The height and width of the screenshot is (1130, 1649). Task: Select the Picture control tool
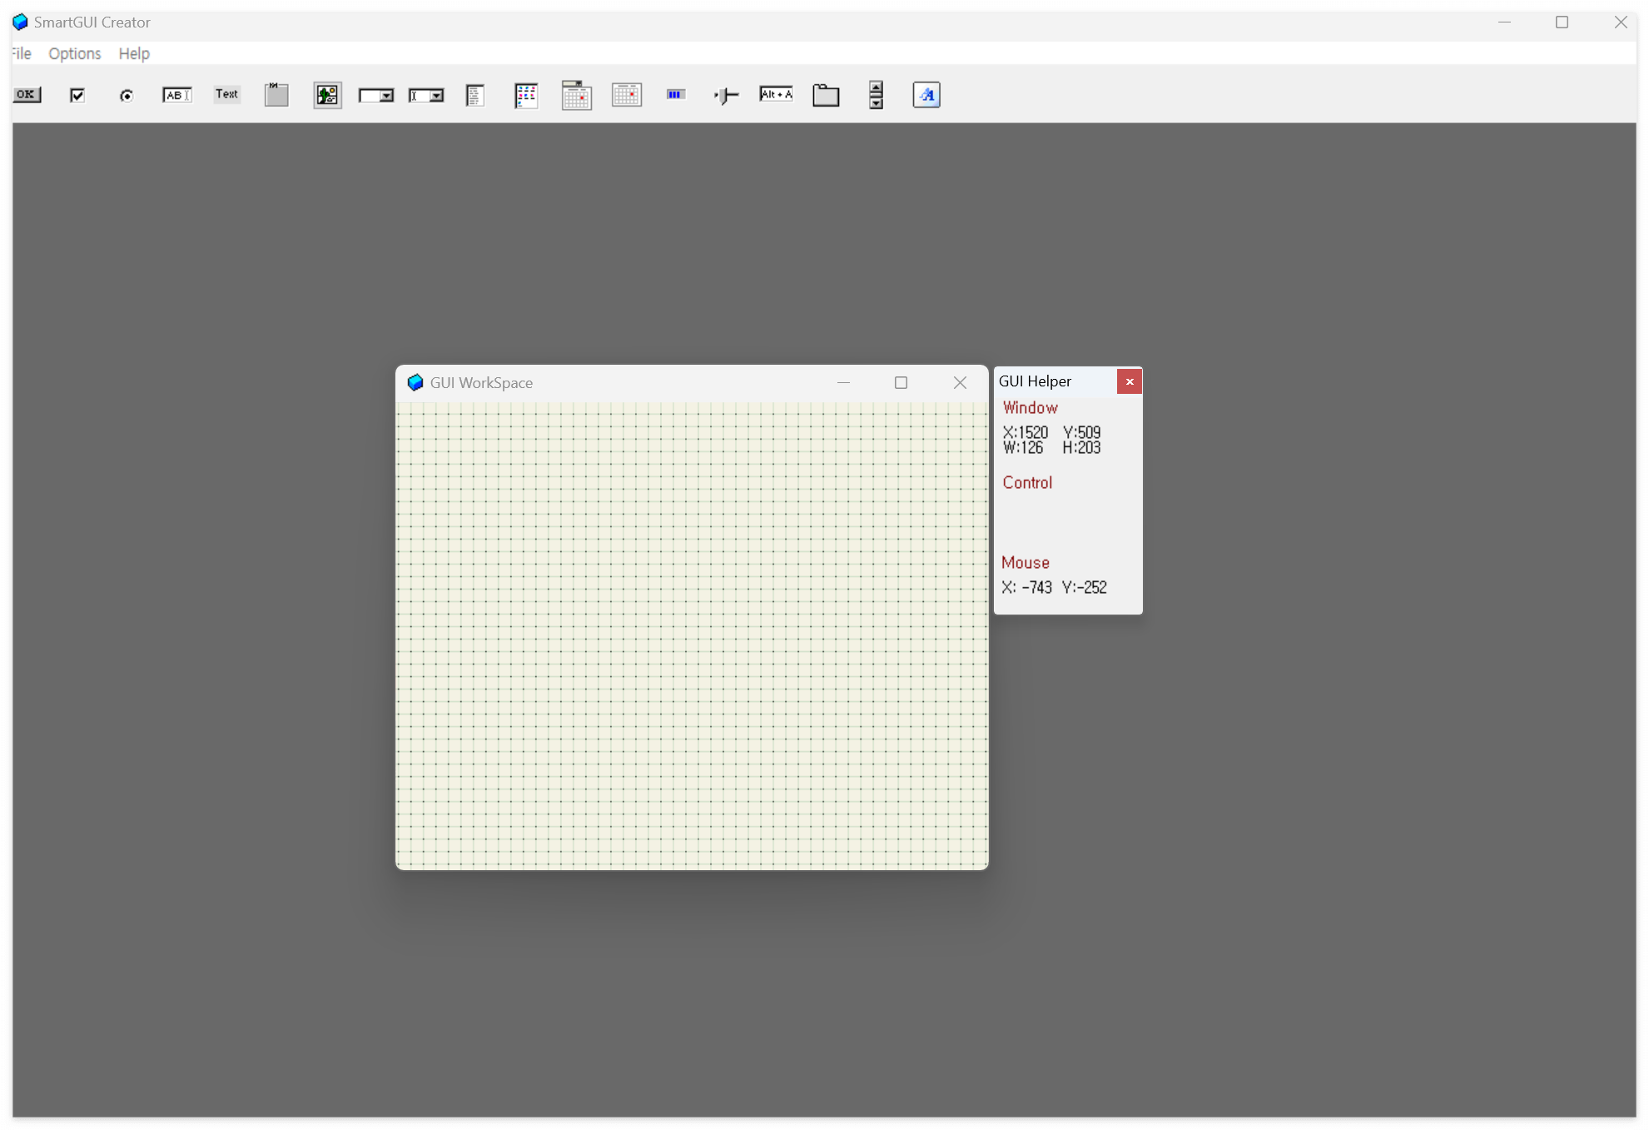point(327,95)
